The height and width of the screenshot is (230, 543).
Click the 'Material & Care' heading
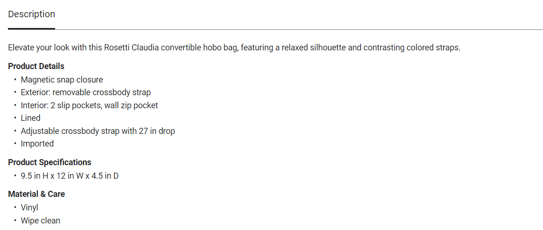point(36,194)
